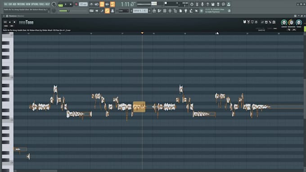Toggle countdown before recording
This screenshot has height=172, width=306.
tap(102, 4)
